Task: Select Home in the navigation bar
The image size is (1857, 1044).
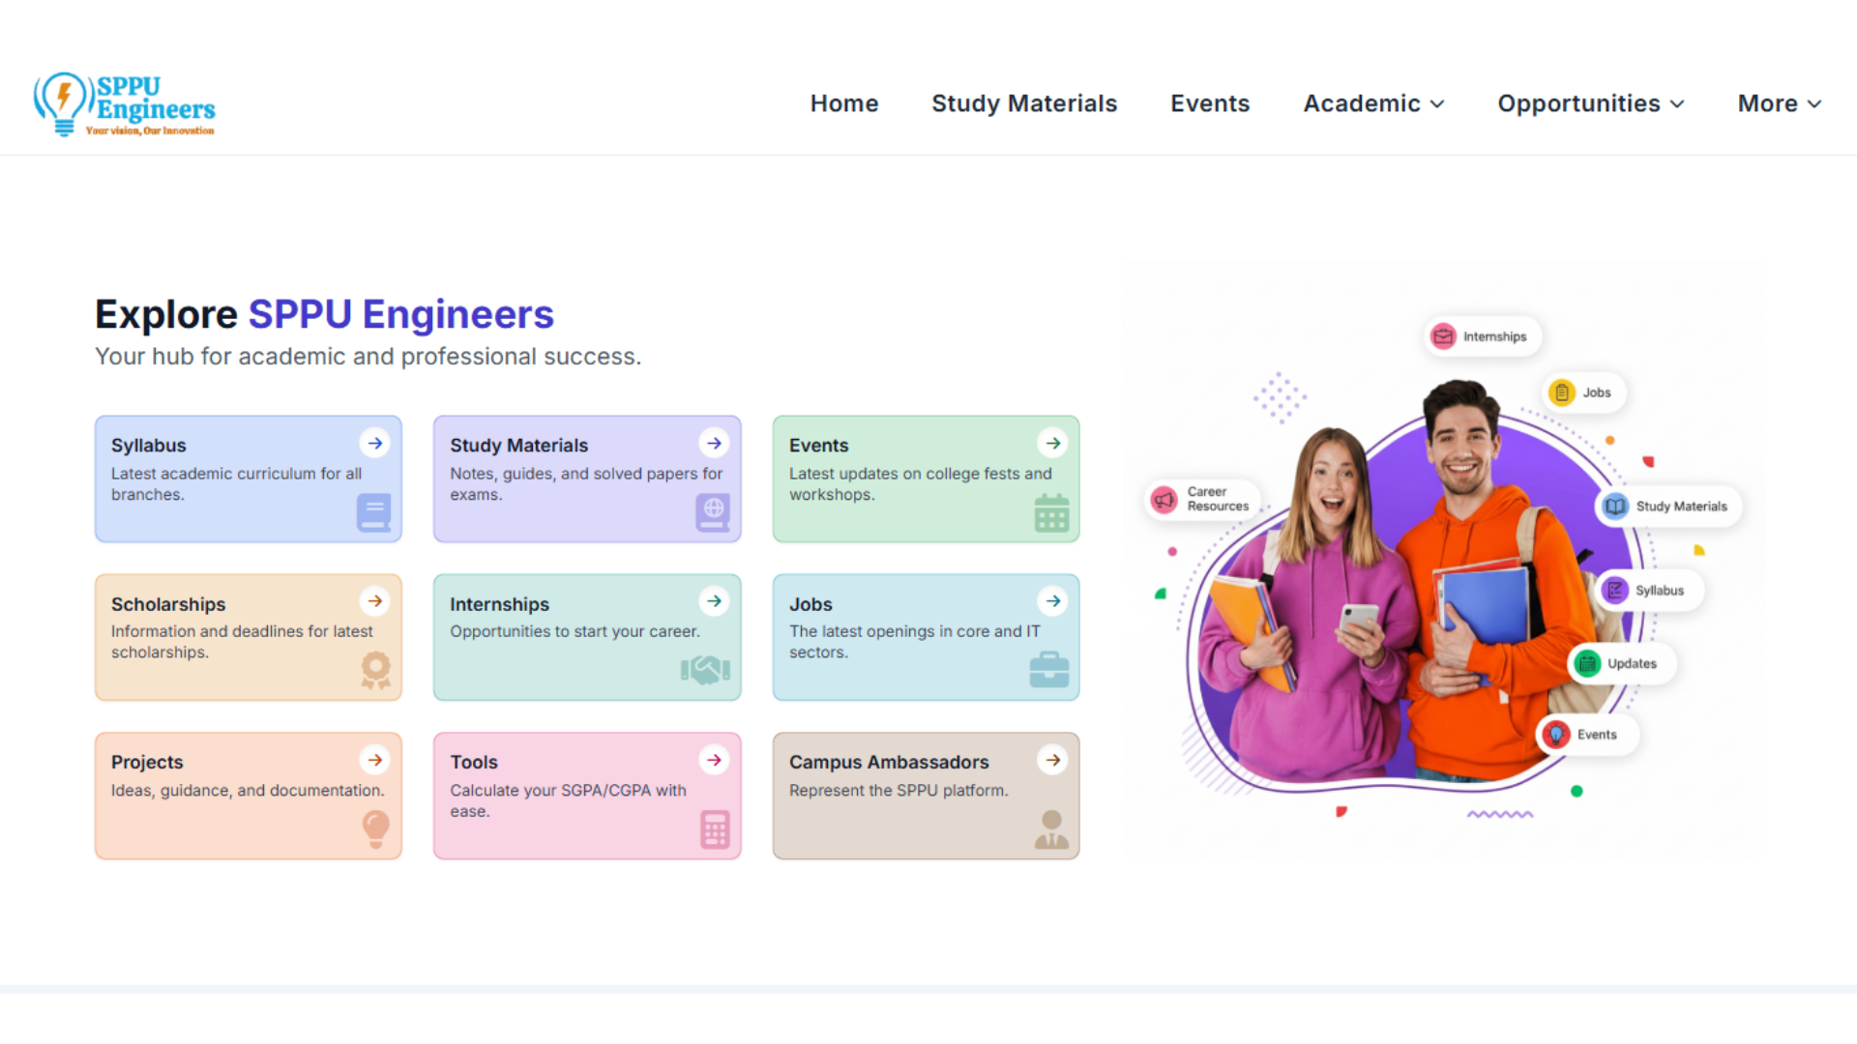Action: pos(843,103)
